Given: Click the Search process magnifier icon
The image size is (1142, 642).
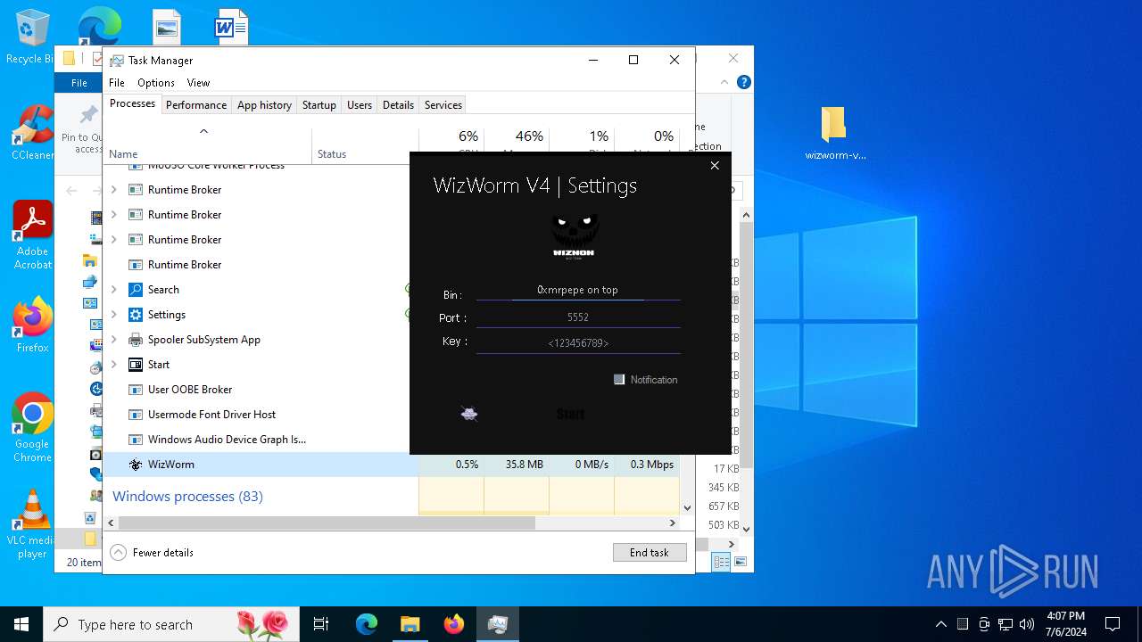Looking at the screenshot, I should click(136, 290).
